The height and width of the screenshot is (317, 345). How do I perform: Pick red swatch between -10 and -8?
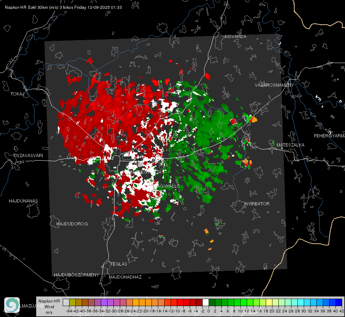[x=180, y=302]
